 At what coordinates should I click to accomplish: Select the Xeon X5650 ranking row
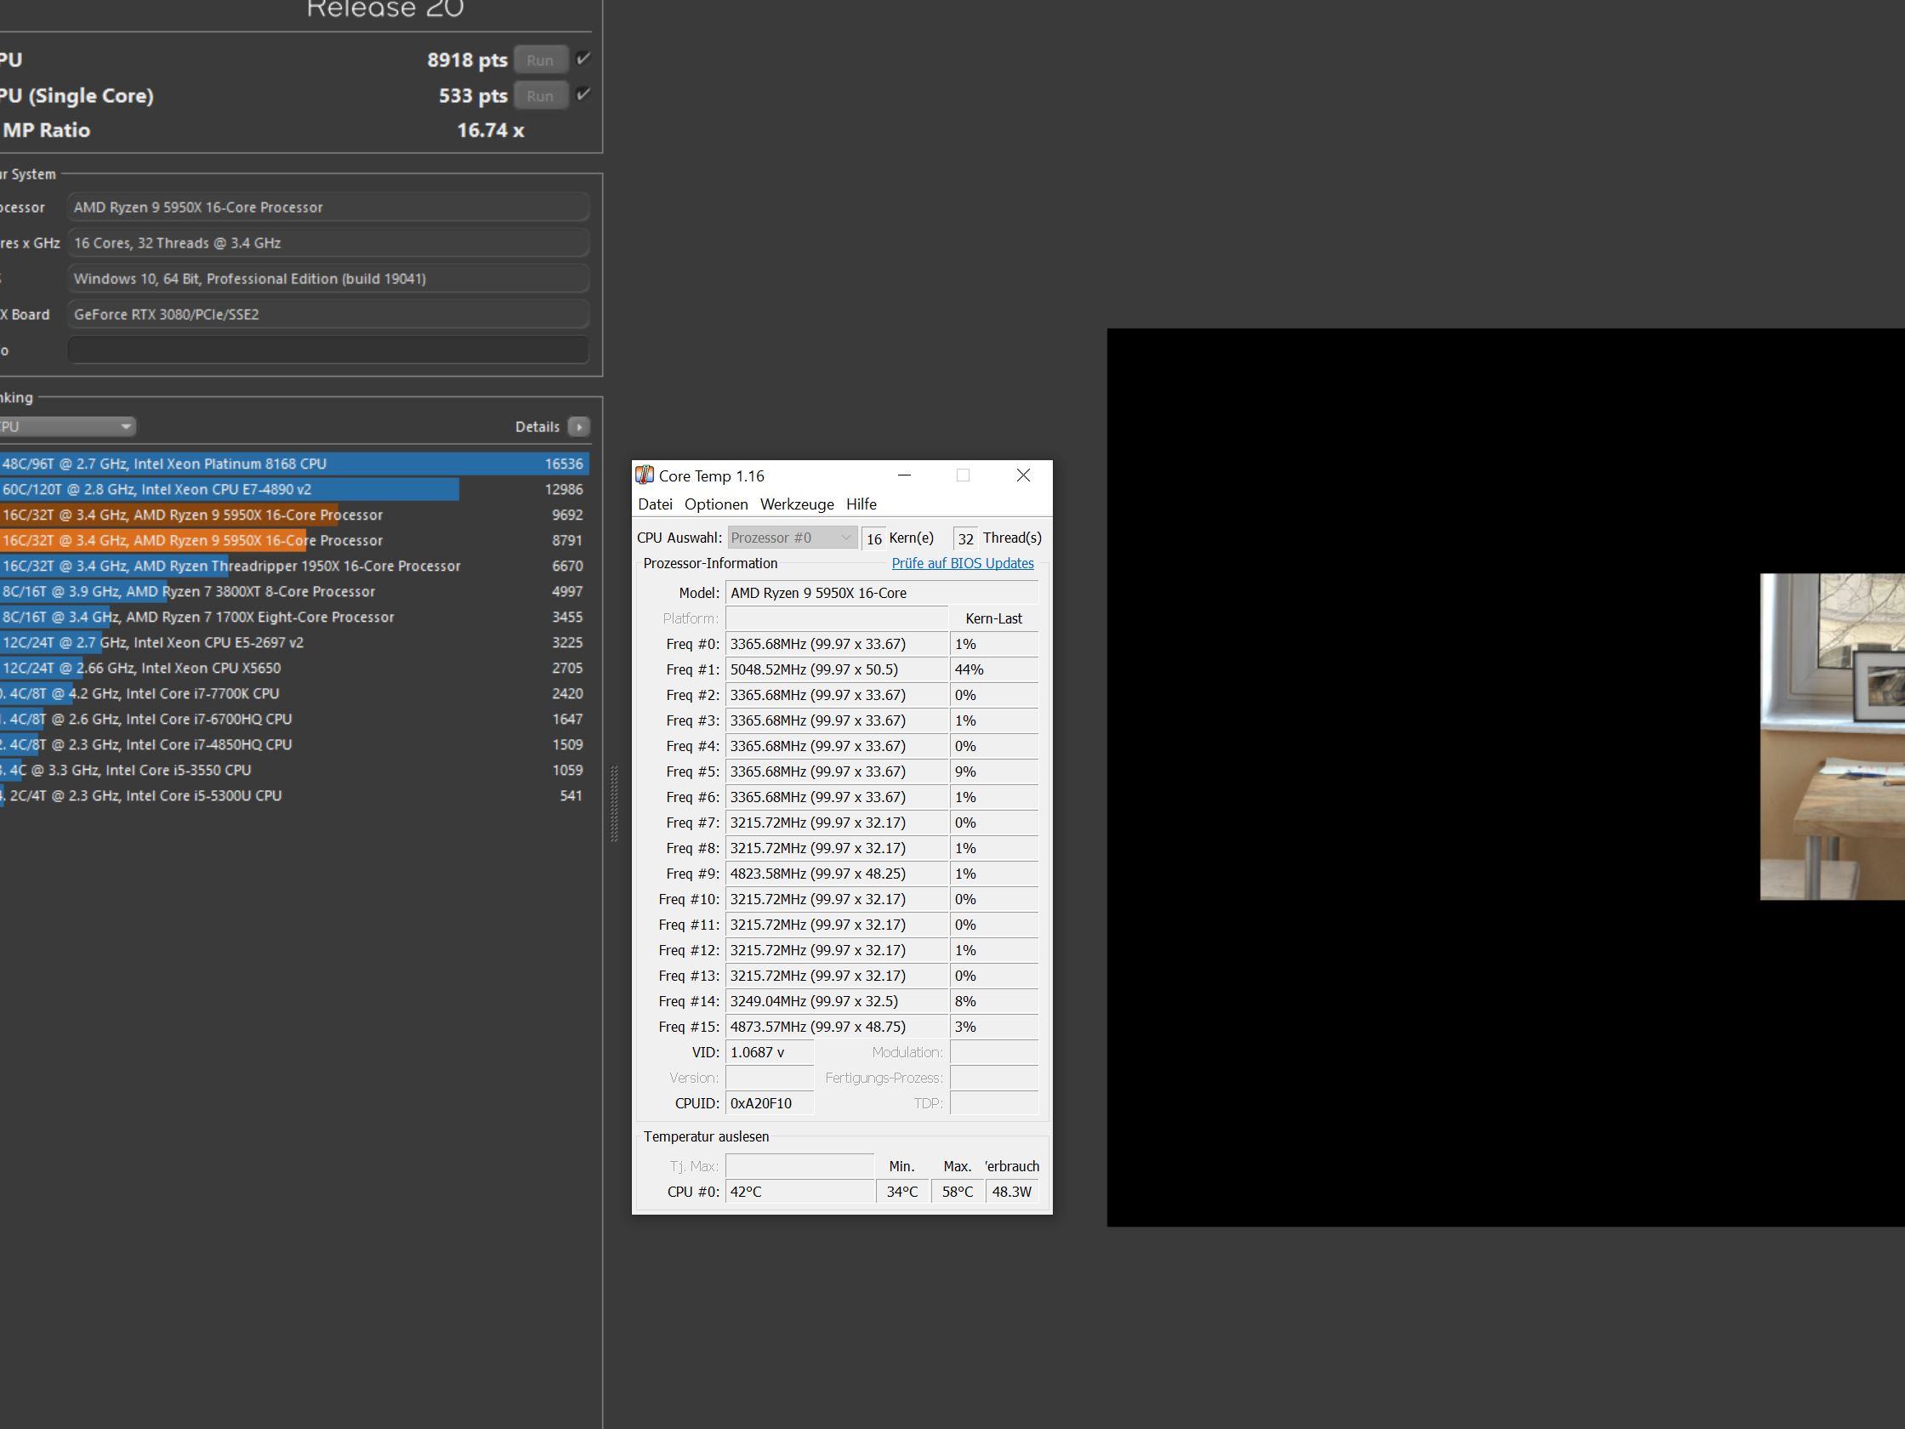click(294, 669)
